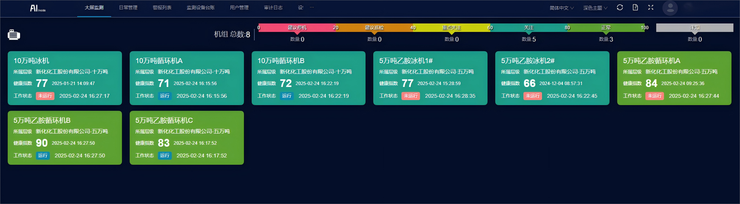Select the gray 未知 status bar
Image resolution: width=740 pixels, height=204 pixels.
pyautogui.click(x=695, y=28)
